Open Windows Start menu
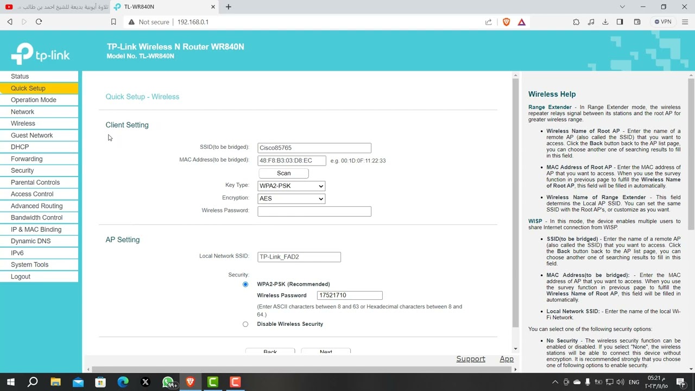 click(x=10, y=382)
